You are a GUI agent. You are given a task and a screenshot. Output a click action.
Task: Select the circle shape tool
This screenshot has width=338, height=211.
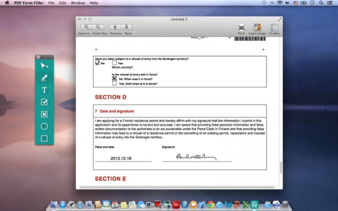[45, 126]
